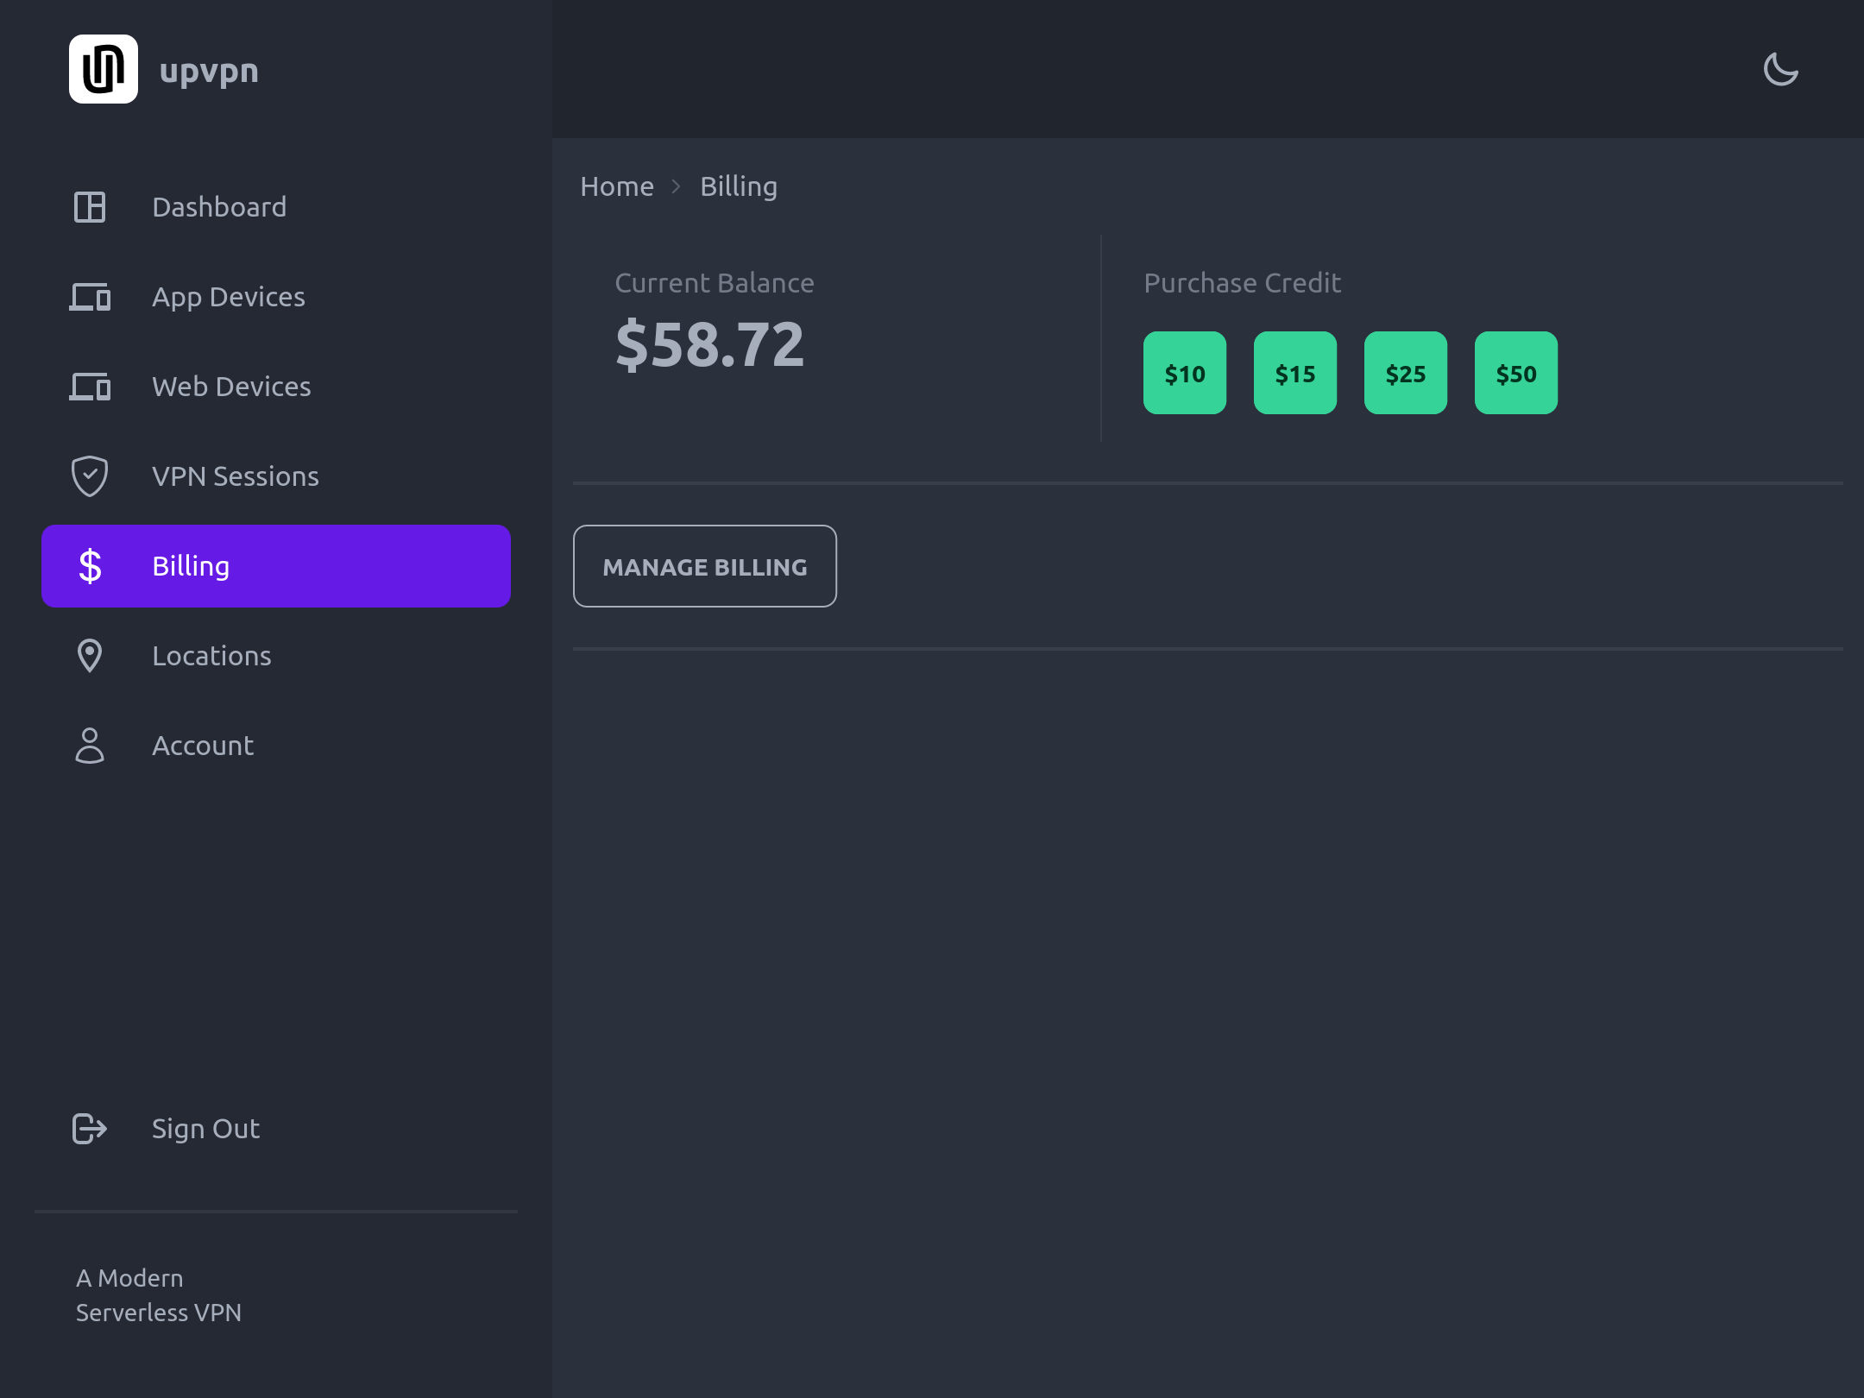Click the Locations pin icon
This screenshot has width=1864, height=1398.
[90, 656]
